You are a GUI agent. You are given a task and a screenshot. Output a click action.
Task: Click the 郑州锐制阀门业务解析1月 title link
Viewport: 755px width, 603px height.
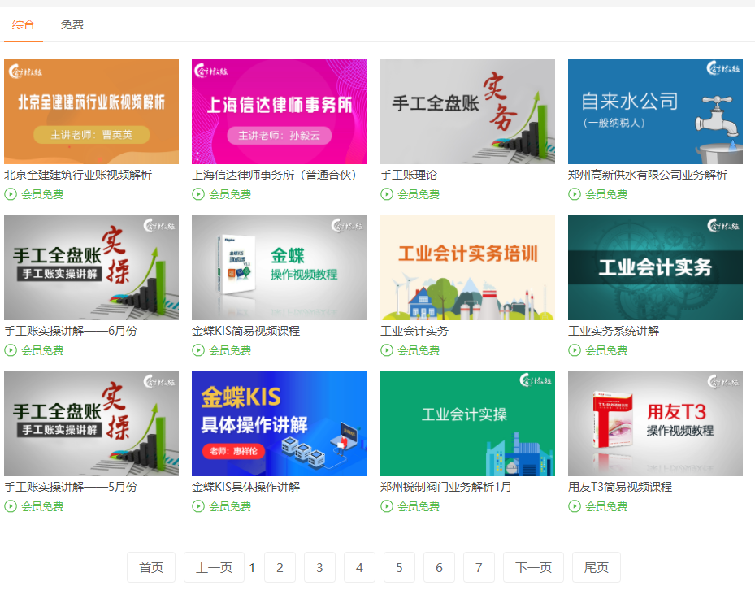[x=446, y=487]
